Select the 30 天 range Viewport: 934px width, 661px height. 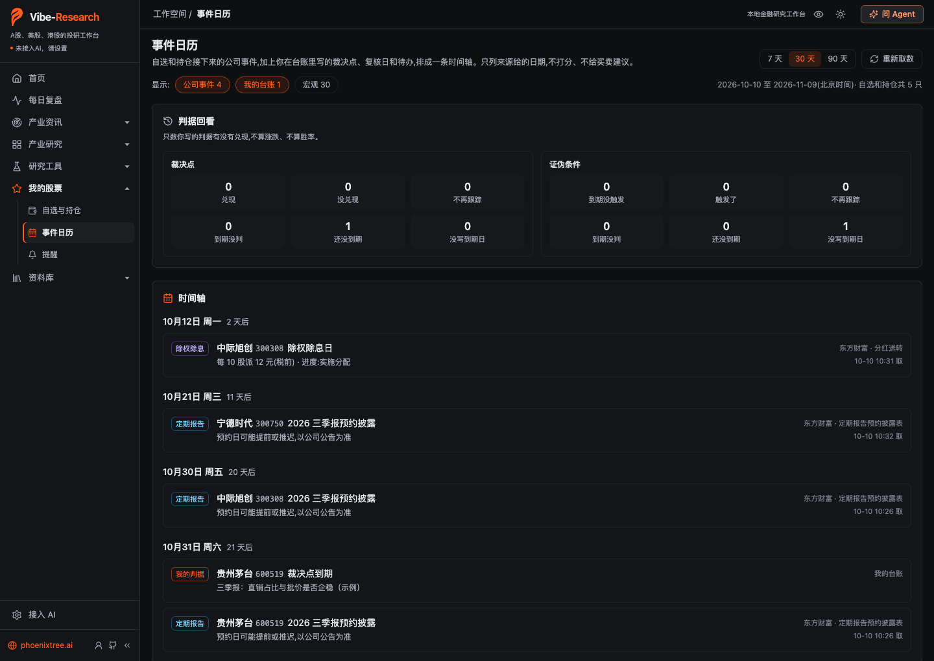click(805, 59)
